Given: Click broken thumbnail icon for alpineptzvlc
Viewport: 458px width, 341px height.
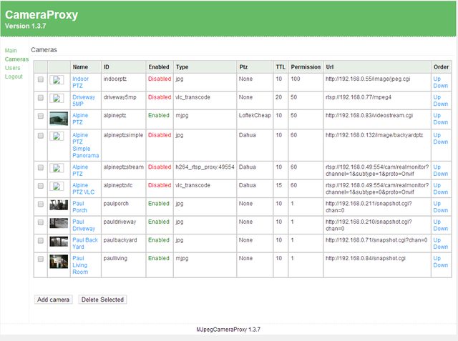Looking at the screenshot, I should (57, 187).
